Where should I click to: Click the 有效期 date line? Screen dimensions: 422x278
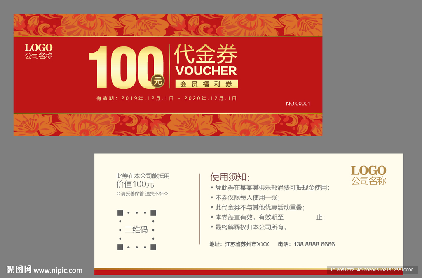tap(166, 98)
